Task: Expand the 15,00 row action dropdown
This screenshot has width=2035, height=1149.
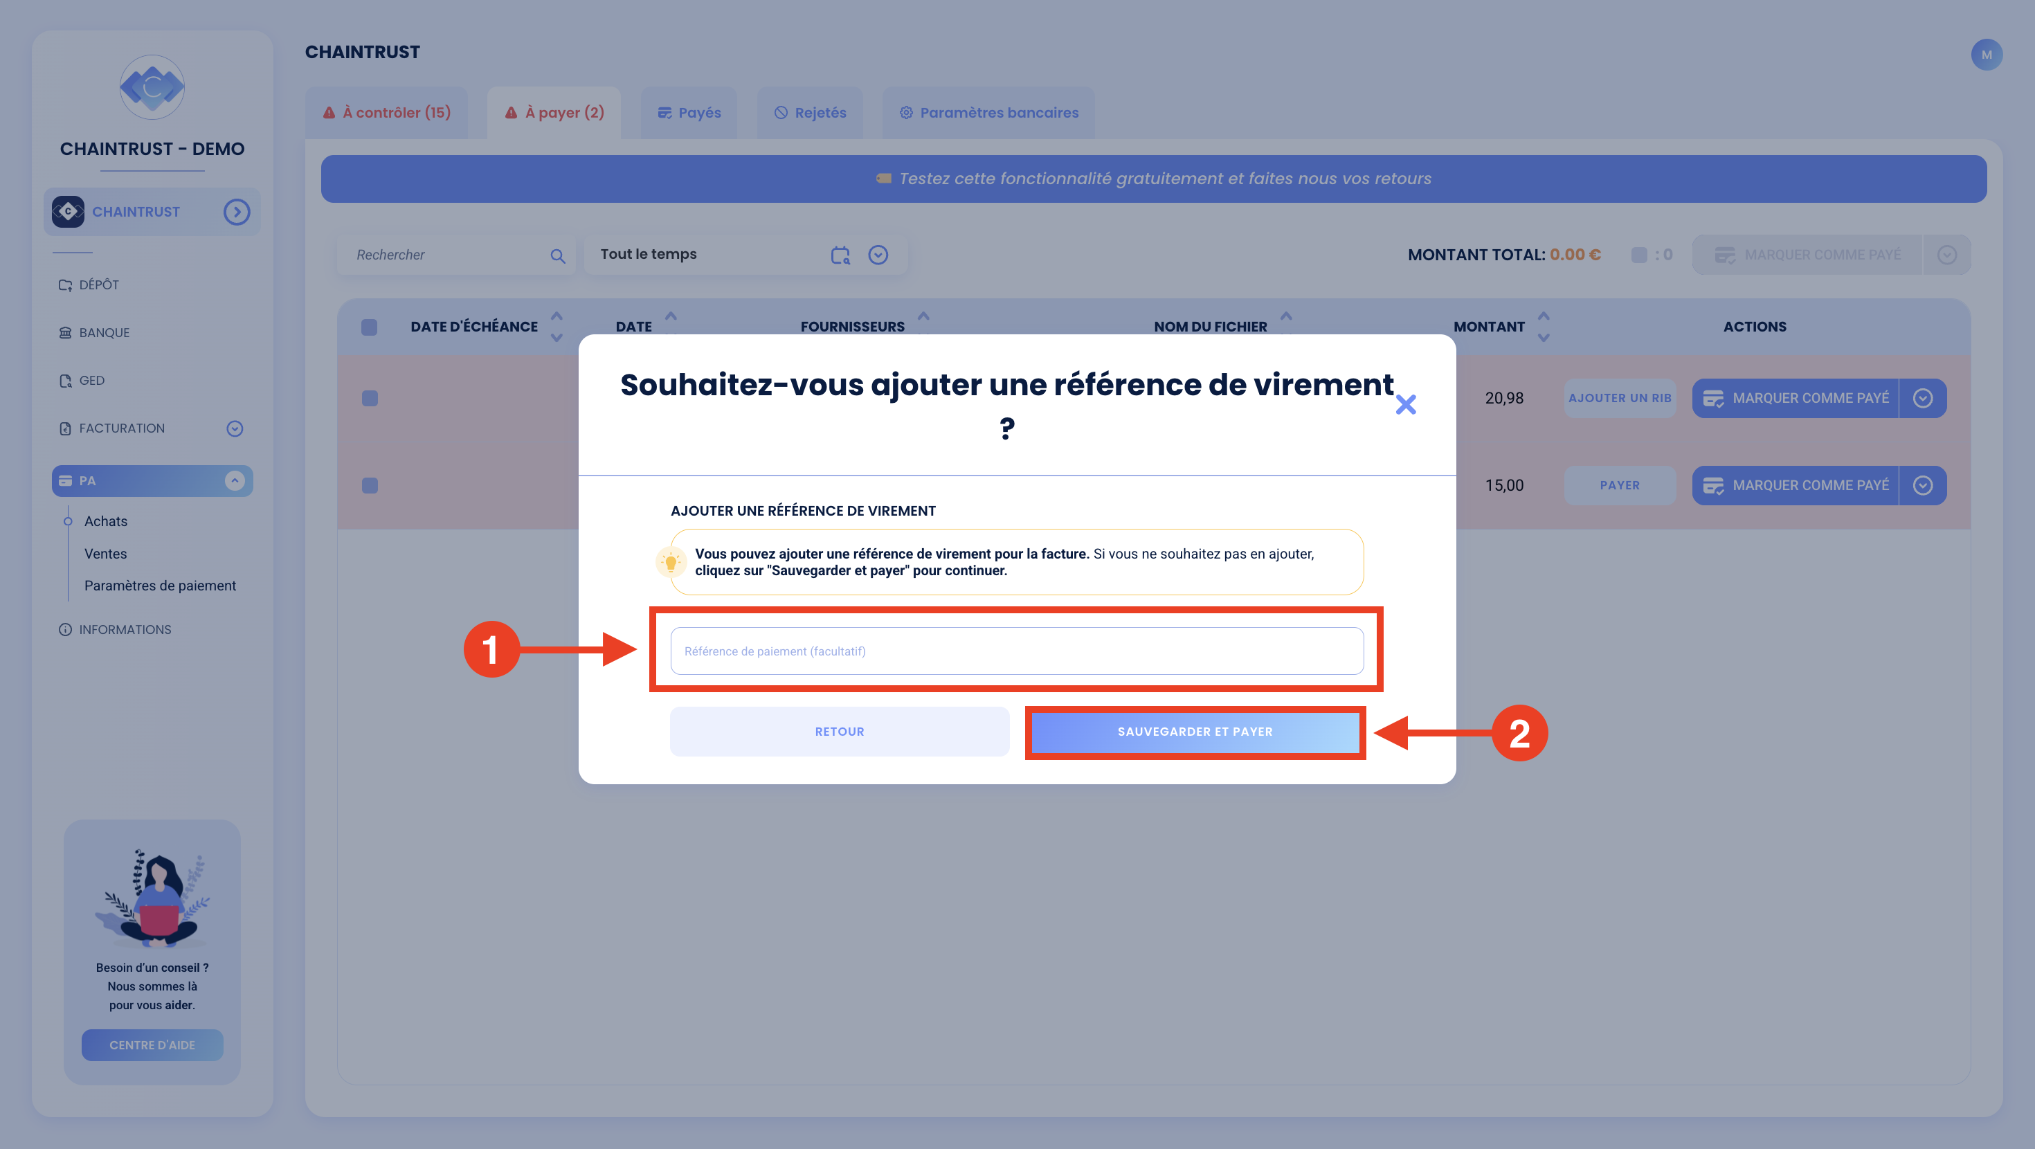Action: pos(1923,485)
